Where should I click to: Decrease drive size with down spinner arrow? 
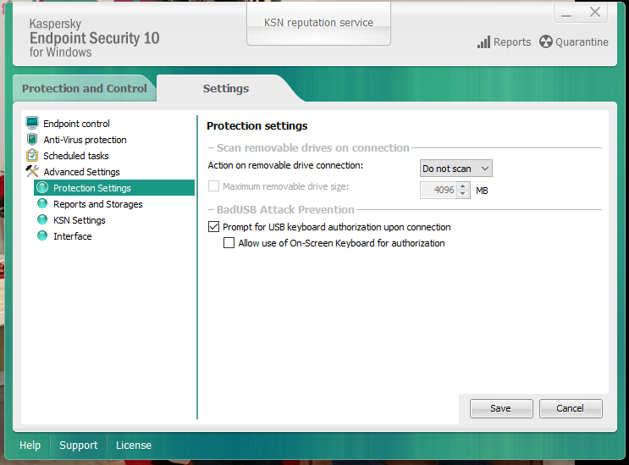point(463,194)
